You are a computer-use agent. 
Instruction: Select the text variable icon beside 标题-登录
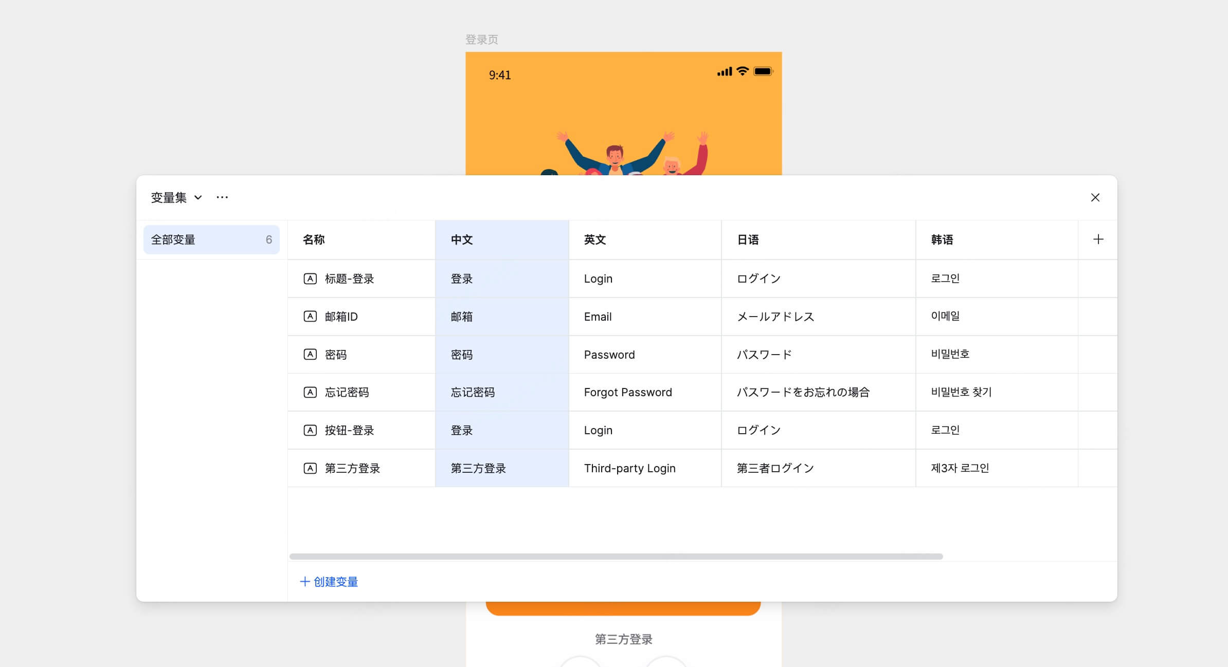310,279
